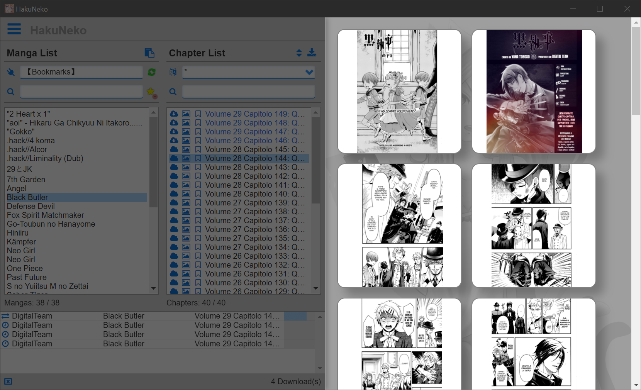
Task: Click cloud download icon for Capitolo 134
Action: point(174,247)
